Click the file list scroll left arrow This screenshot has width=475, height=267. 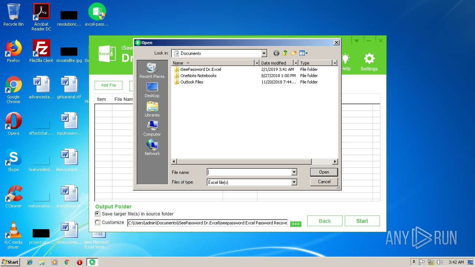[x=174, y=162]
